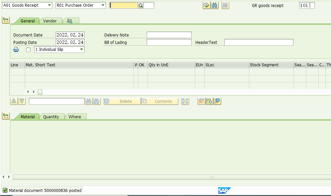Image resolution: width=331 pixels, height=196 pixels.
Task: Click the small item number field after search help
Action: coord(149,5)
